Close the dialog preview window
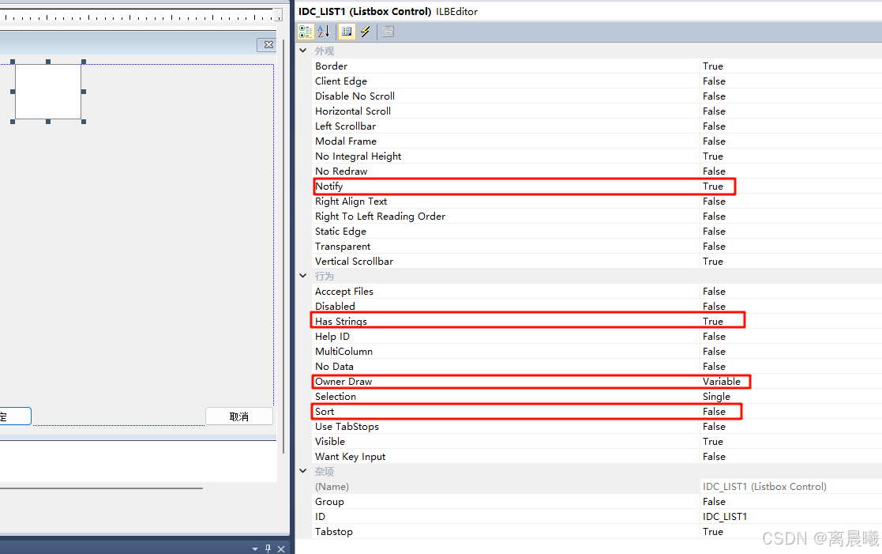Image resolution: width=882 pixels, height=554 pixels. (x=267, y=44)
